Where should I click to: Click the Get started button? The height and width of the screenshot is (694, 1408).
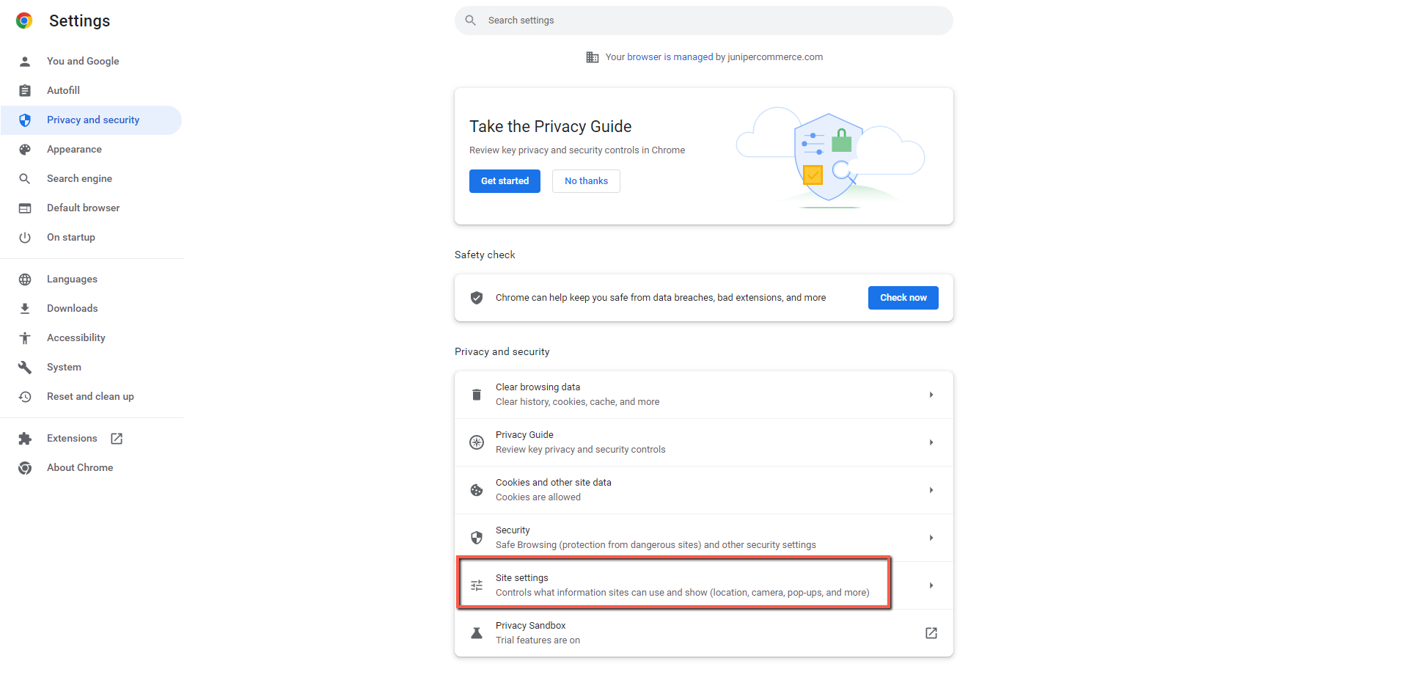coord(505,181)
